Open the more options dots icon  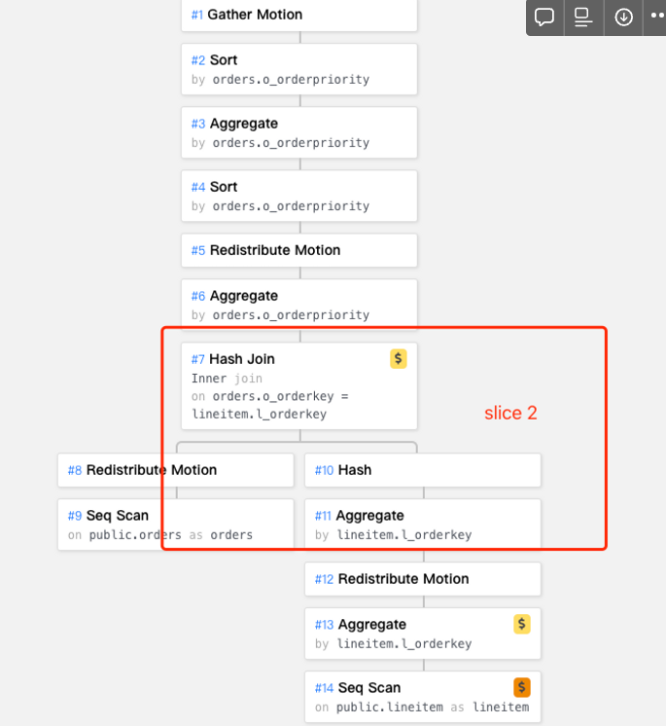(x=656, y=16)
